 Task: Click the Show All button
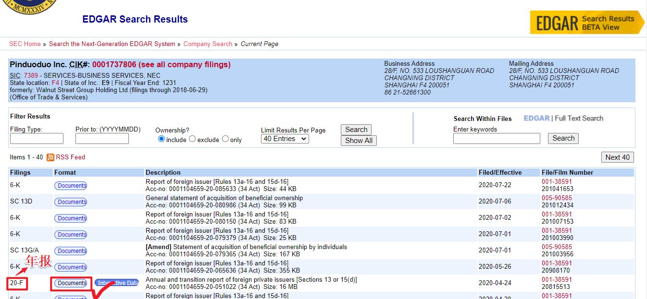(359, 141)
